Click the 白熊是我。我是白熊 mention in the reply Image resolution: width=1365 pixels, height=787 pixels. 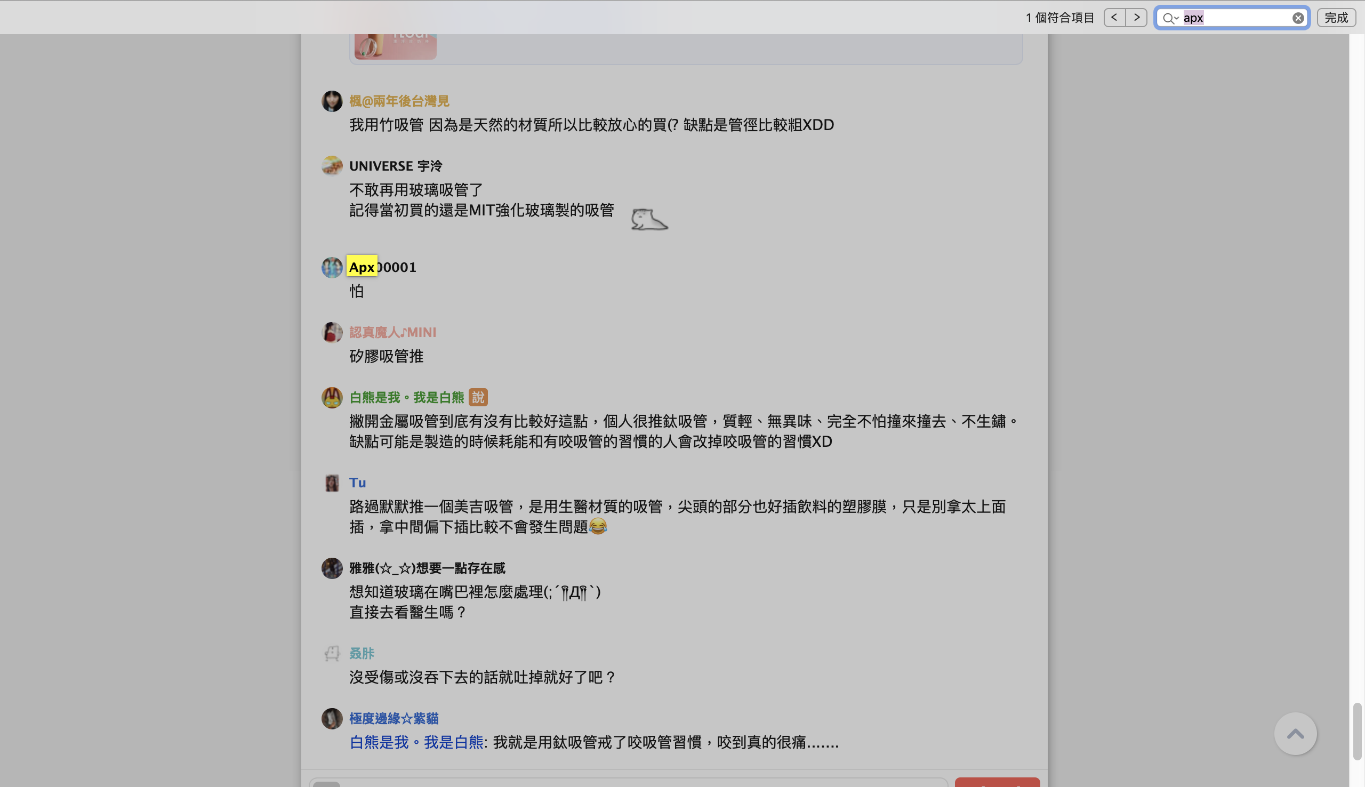coord(416,743)
